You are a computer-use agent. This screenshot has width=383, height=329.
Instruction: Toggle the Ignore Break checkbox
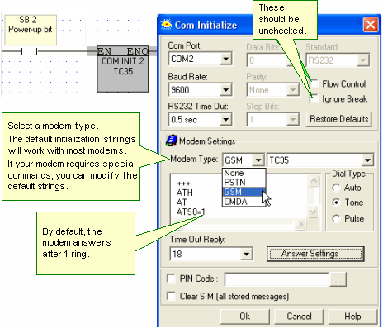coord(314,98)
